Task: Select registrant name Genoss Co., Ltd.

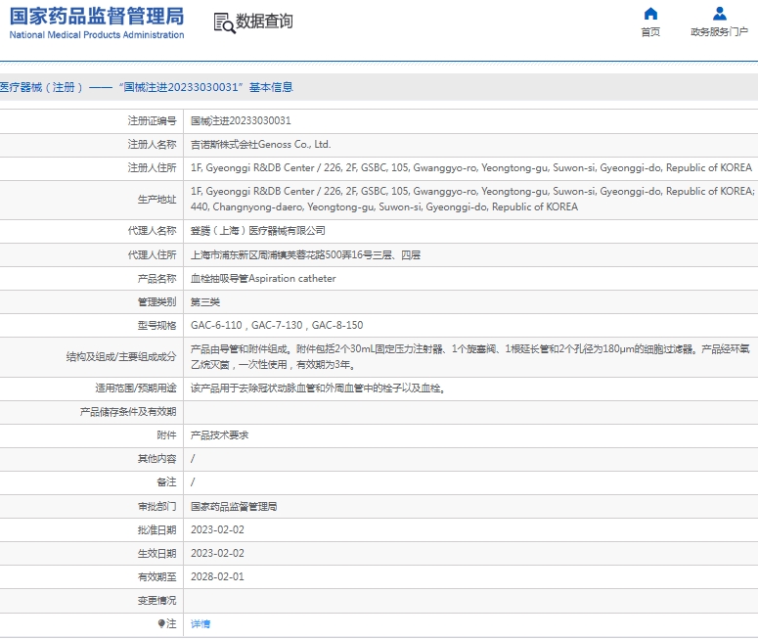Action: [260, 144]
